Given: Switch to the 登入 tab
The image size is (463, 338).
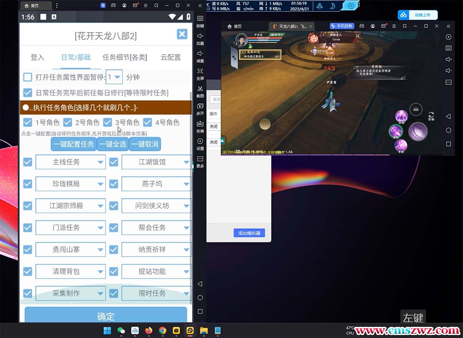Looking at the screenshot, I should (37, 57).
